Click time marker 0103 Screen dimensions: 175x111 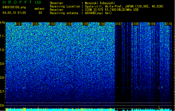pos(52,24)
